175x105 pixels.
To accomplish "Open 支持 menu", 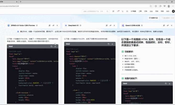I will coord(157,11).
